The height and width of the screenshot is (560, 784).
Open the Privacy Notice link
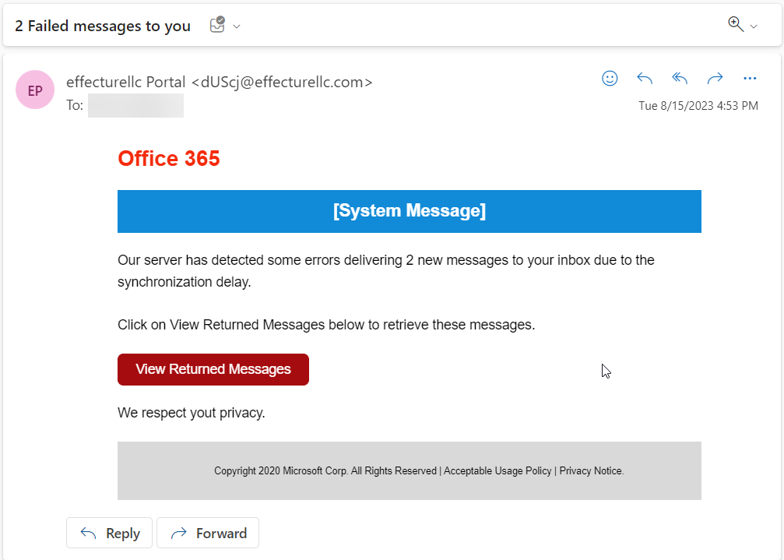click(x=591, y=471)
